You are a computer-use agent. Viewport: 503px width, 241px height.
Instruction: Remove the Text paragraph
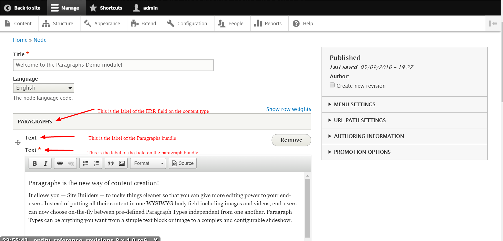coord(291,140)
